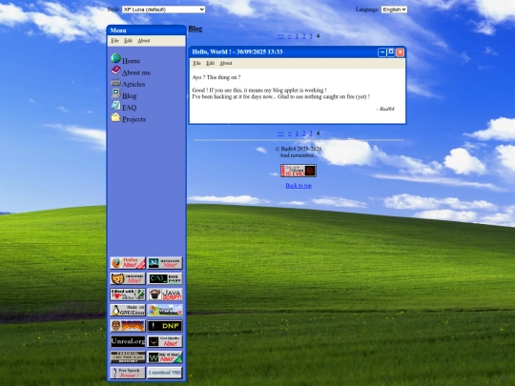
Task: Click the Blog page heading
Action: 196,29
